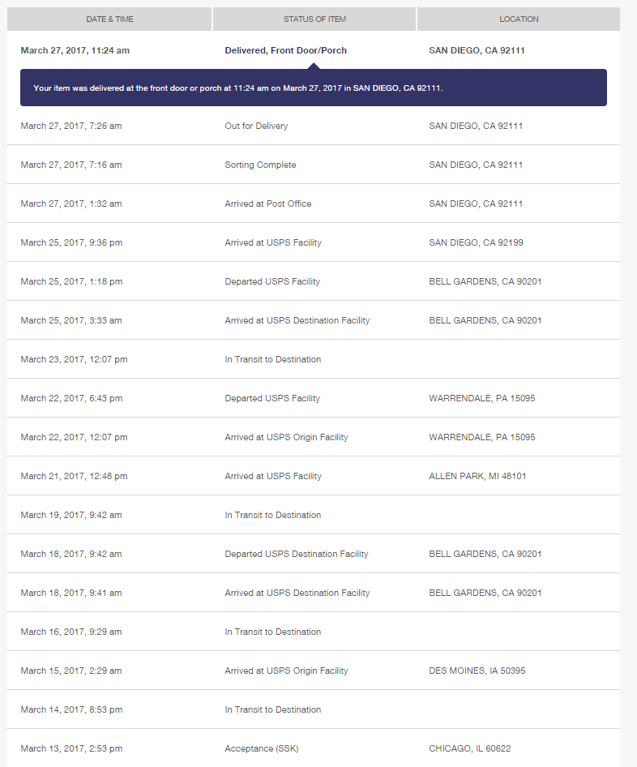Click the March 14, 2017, 8:53 pm timestamp
The width and height of the screenshot is (637, 767).
pyautogui.click(x=71, y=709)
